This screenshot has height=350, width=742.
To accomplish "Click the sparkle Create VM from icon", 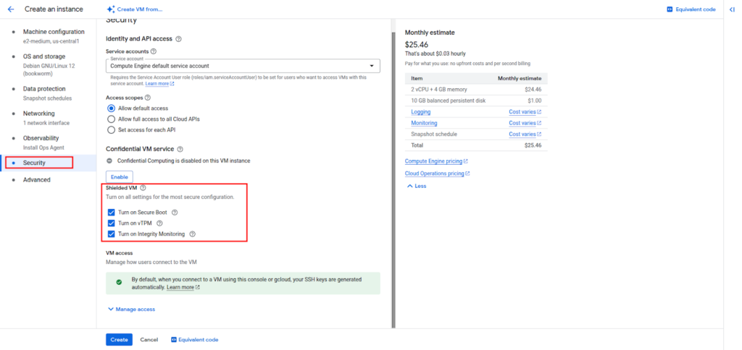I will (110, 9).
